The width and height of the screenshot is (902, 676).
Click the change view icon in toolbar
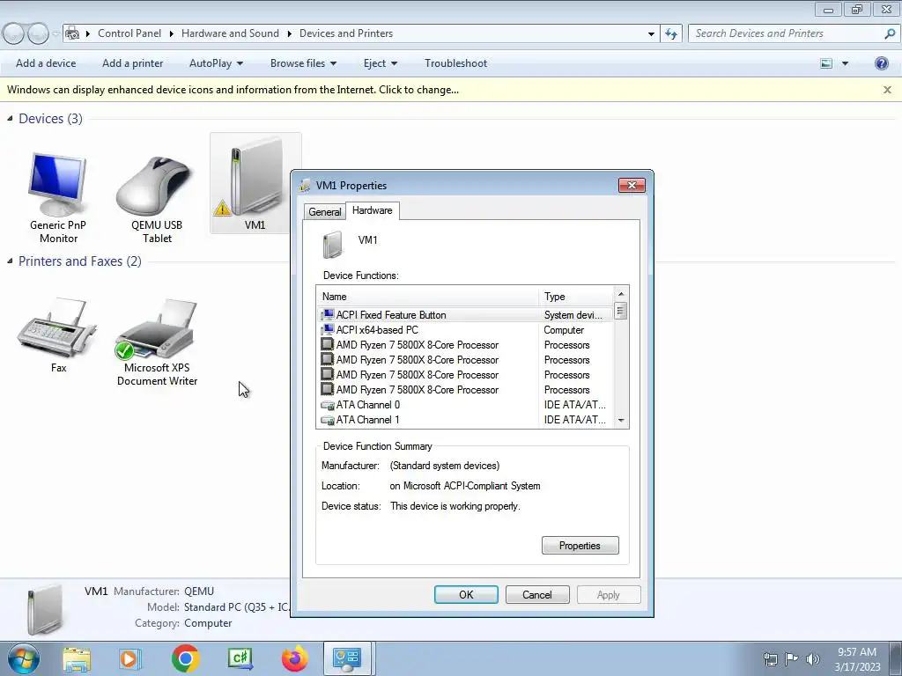tap(826, 63)
